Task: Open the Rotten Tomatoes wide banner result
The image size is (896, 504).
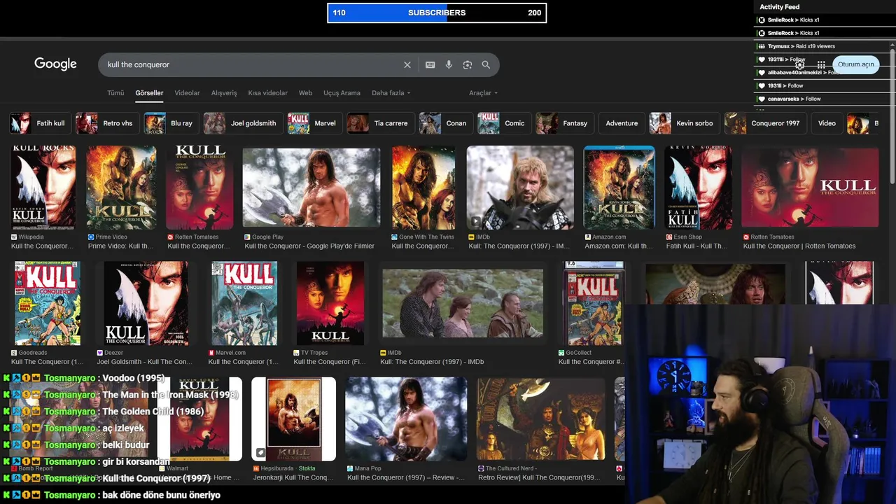Action: [810, 187]
